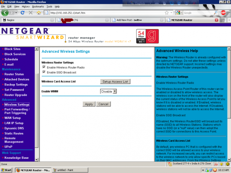Screen dimensions: 231x173
Task: Reload the page with the blue refresh icon
Action: pos(22,13)
